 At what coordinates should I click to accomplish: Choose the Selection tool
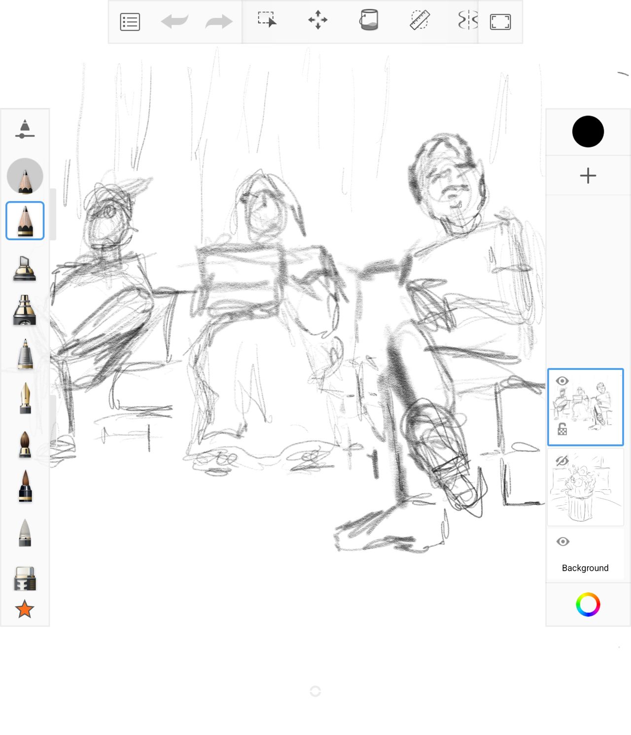(x=267, y=20)
